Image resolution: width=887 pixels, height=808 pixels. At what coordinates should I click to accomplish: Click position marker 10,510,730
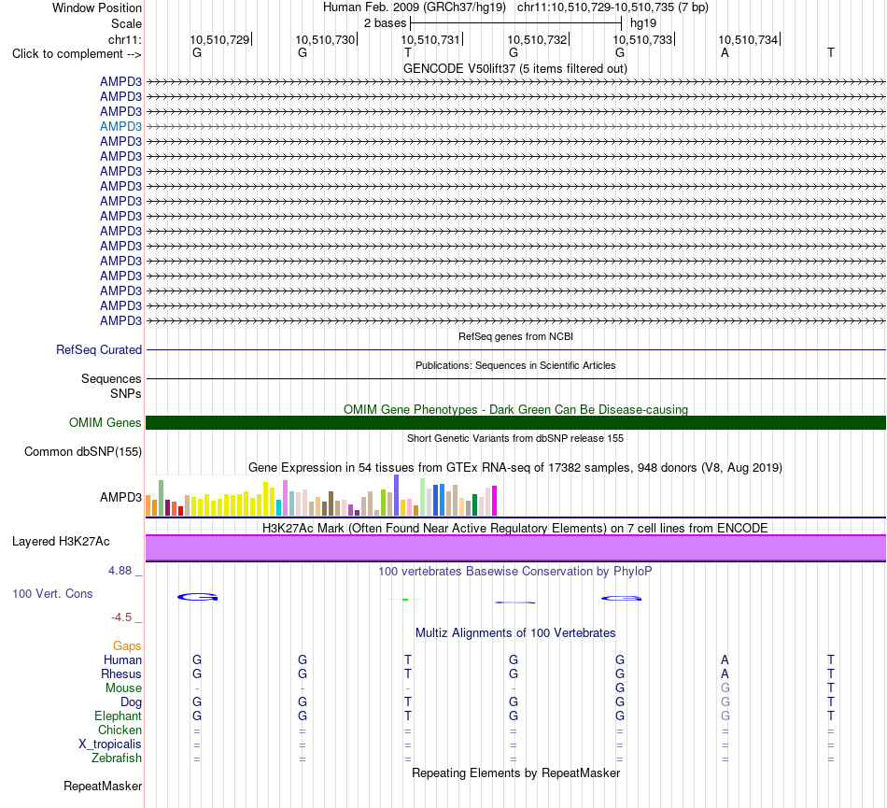pyautogui.click(x=325, y=39)
